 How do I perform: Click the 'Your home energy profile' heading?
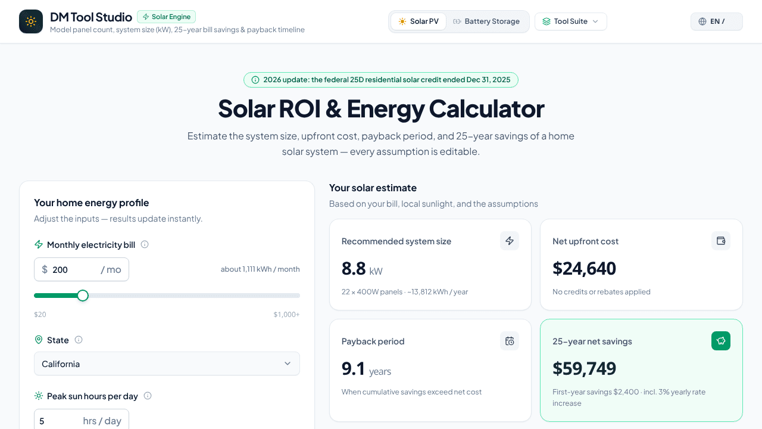[x=91, y=203]
